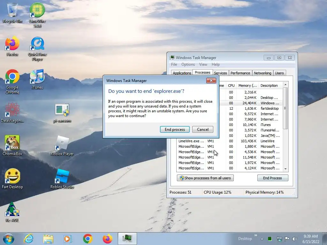Select the MicrosoftEdge 11,548 K row
The image size is (327, 245).
(x=230, y=157)
